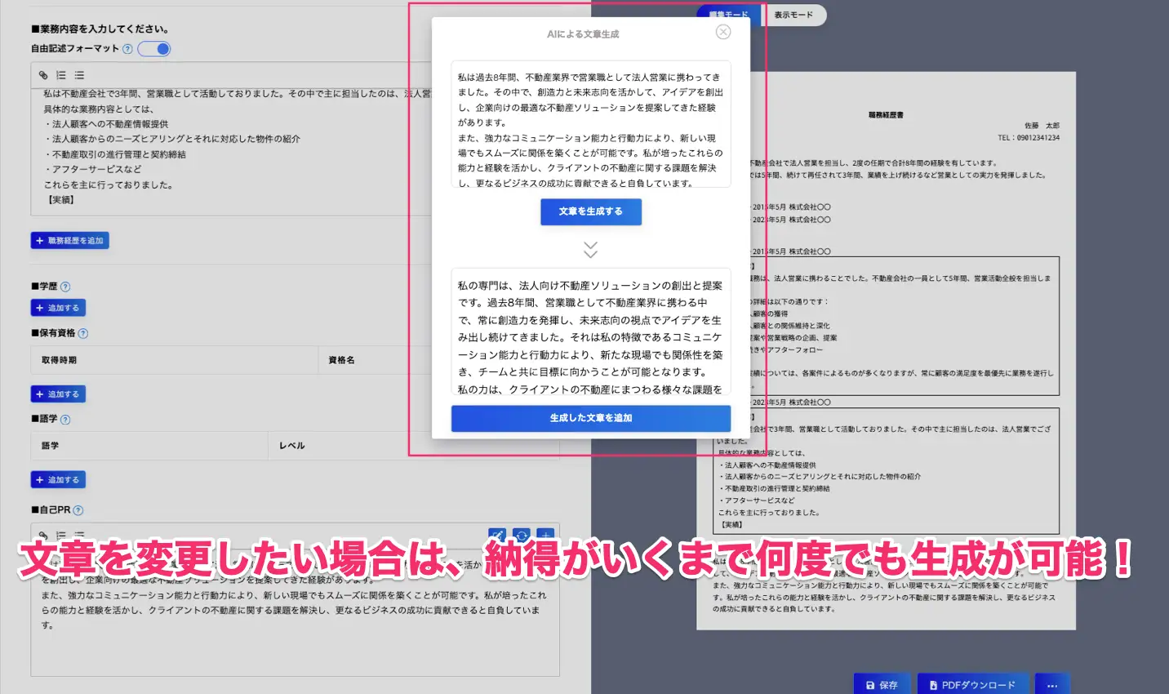Toggle the 自由記述フォーマット switch
Screen dimensions: 1169x694
click(x=154, y=49)
